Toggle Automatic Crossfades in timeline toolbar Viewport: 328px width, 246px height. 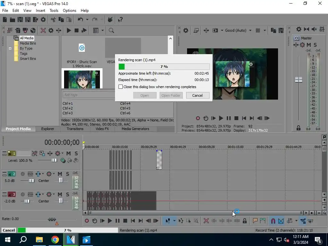281,221
